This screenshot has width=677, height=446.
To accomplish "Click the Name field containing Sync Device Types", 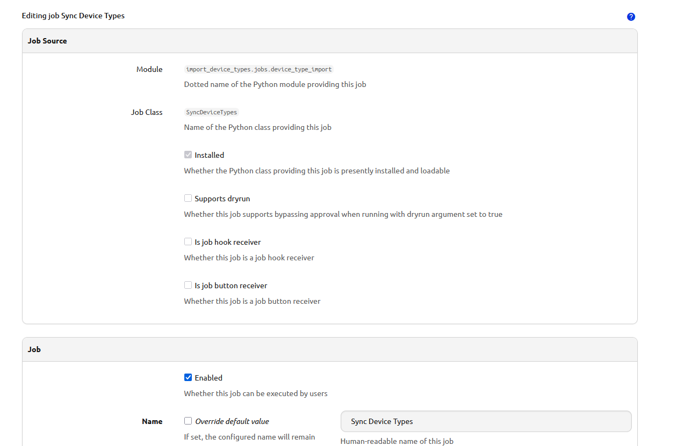I will coord(486,421).
